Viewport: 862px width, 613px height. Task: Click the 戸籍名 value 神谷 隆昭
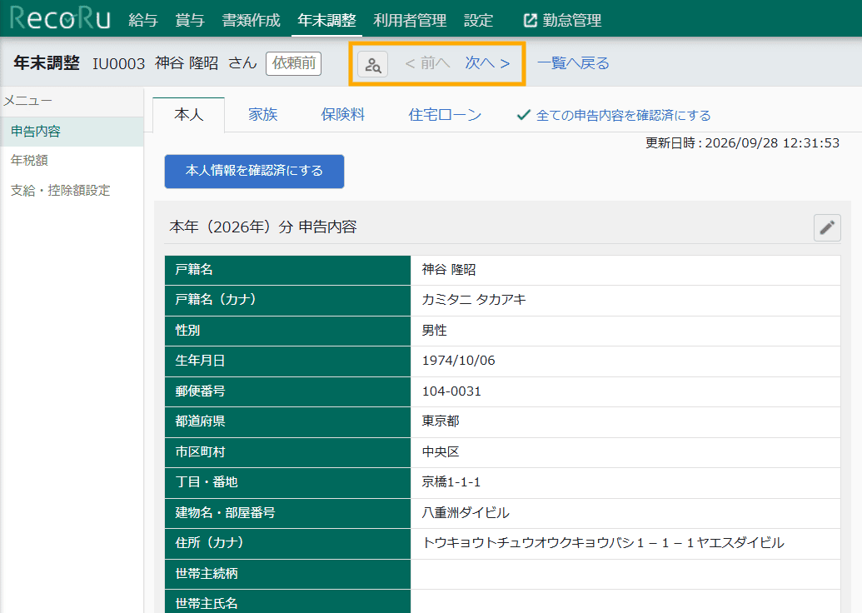(449, 269)
